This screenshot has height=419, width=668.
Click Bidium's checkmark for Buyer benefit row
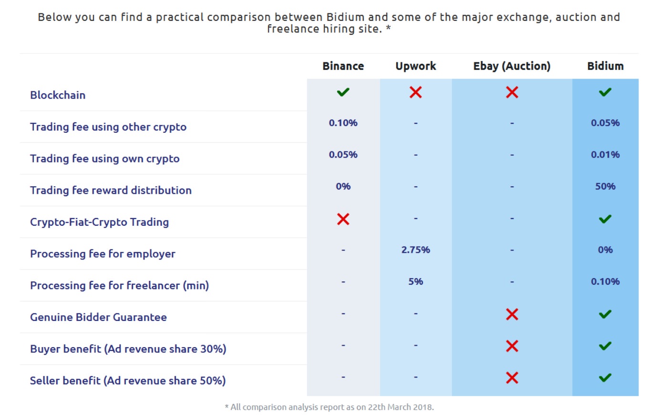(605, 346)
